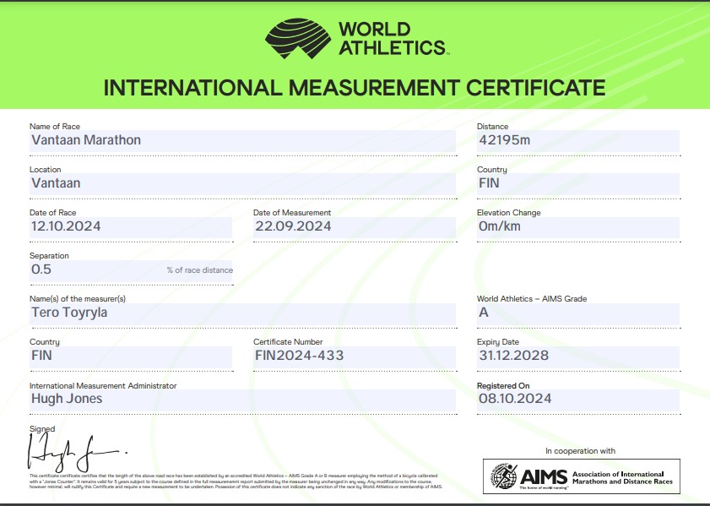Click the 'In cooperation with' text
The image size is (710, 506).
[x=580, y=451]
